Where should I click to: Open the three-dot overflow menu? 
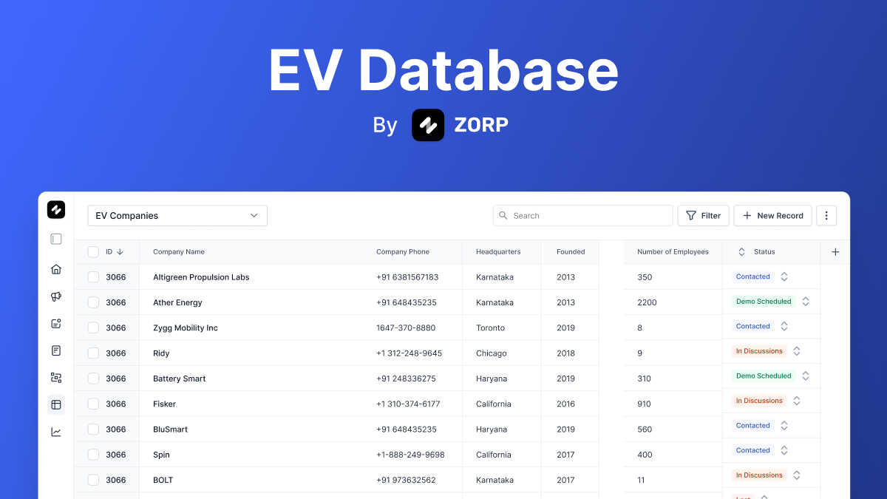(826, 215)
